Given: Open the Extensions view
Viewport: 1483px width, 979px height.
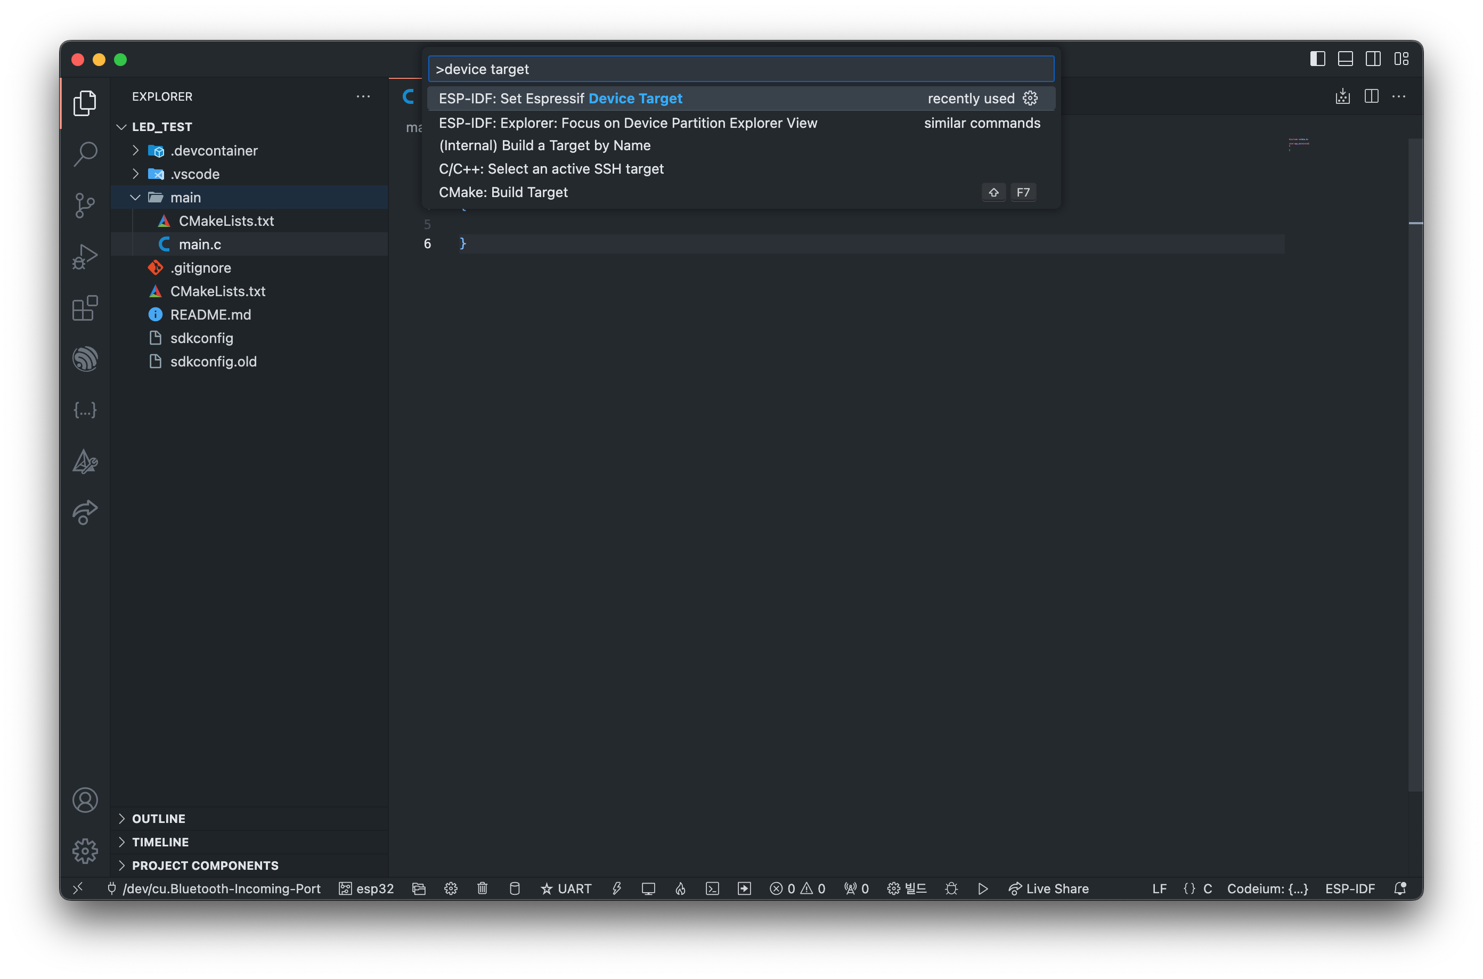Looking at the screenshot, I should (x=85, y=308).
